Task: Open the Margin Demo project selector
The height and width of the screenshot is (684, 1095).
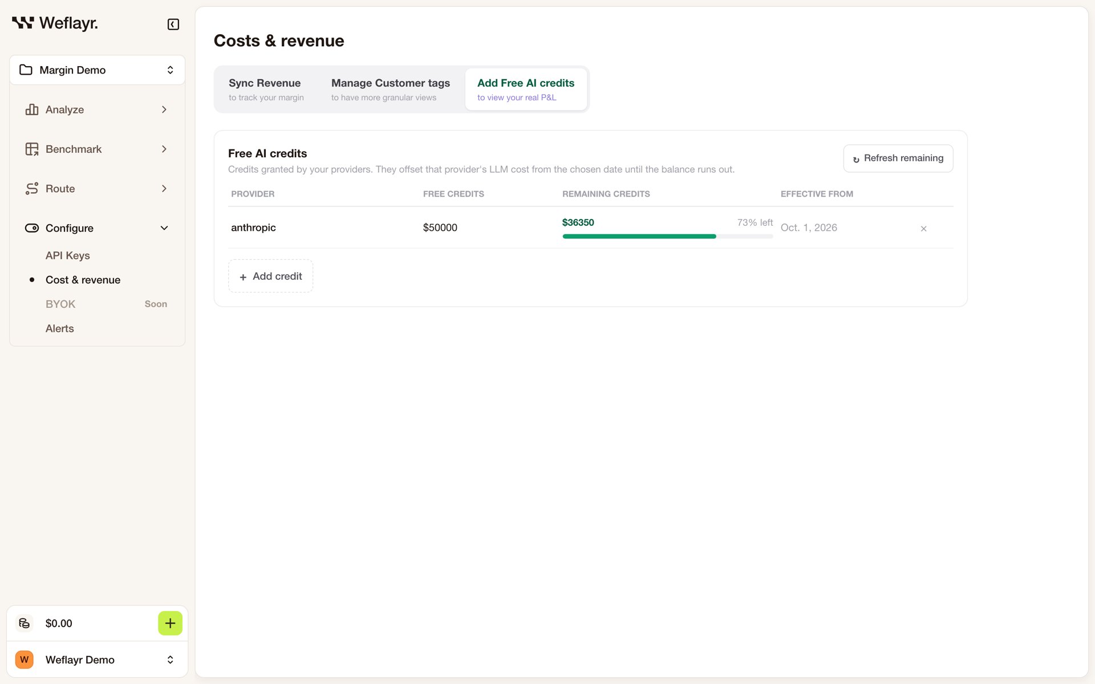Action: pos(97,70)
